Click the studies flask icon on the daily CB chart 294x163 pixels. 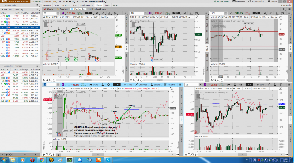pos(109,13)
